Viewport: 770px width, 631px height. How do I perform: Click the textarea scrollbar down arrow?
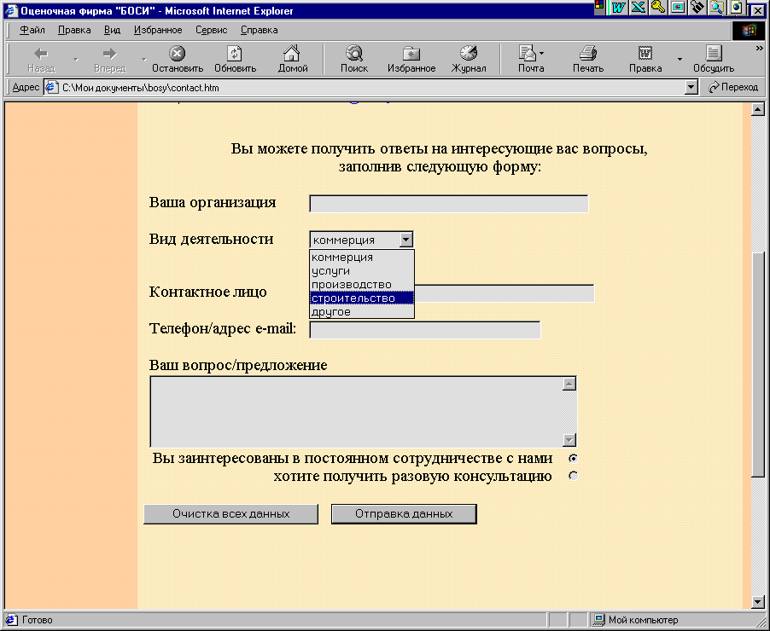tap(569, 440)
